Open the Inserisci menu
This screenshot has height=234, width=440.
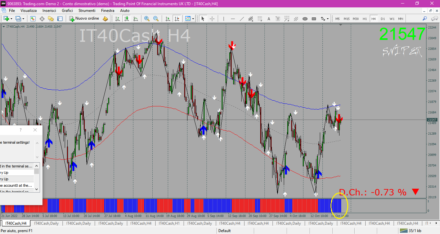49,11
